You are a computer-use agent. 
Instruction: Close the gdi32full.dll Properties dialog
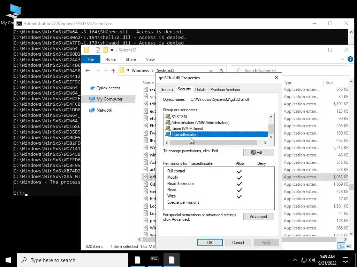(x=276, y=78)
